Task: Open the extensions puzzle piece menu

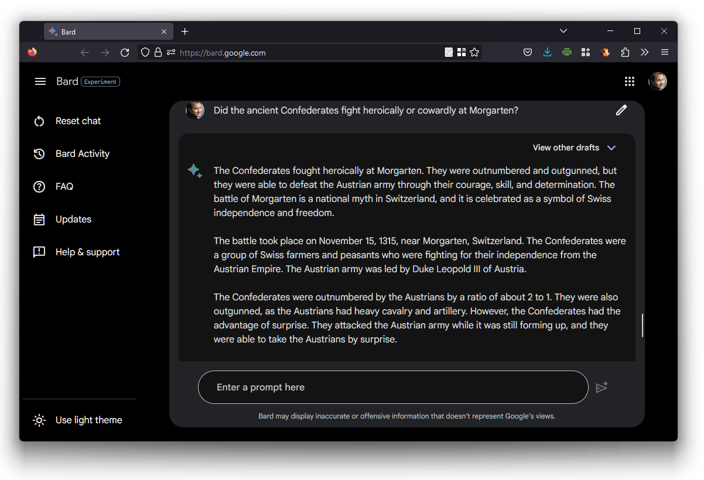Action: point(625,53)
